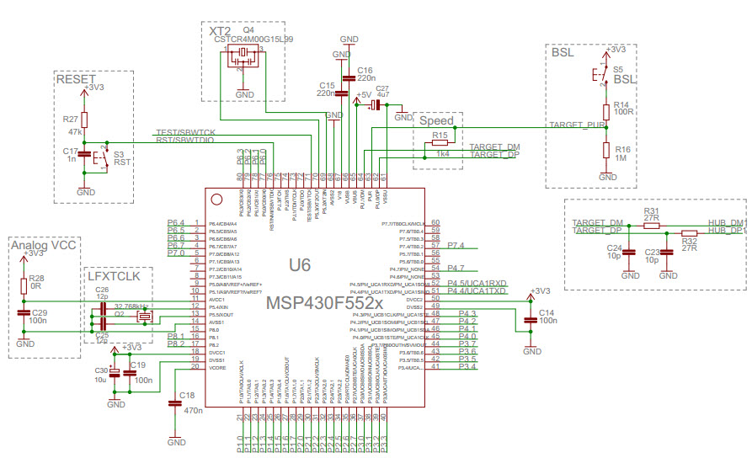This screenshot has width=752, height=458.
Task: Select the HUB_DP1 net label
Action: (728, 231)
